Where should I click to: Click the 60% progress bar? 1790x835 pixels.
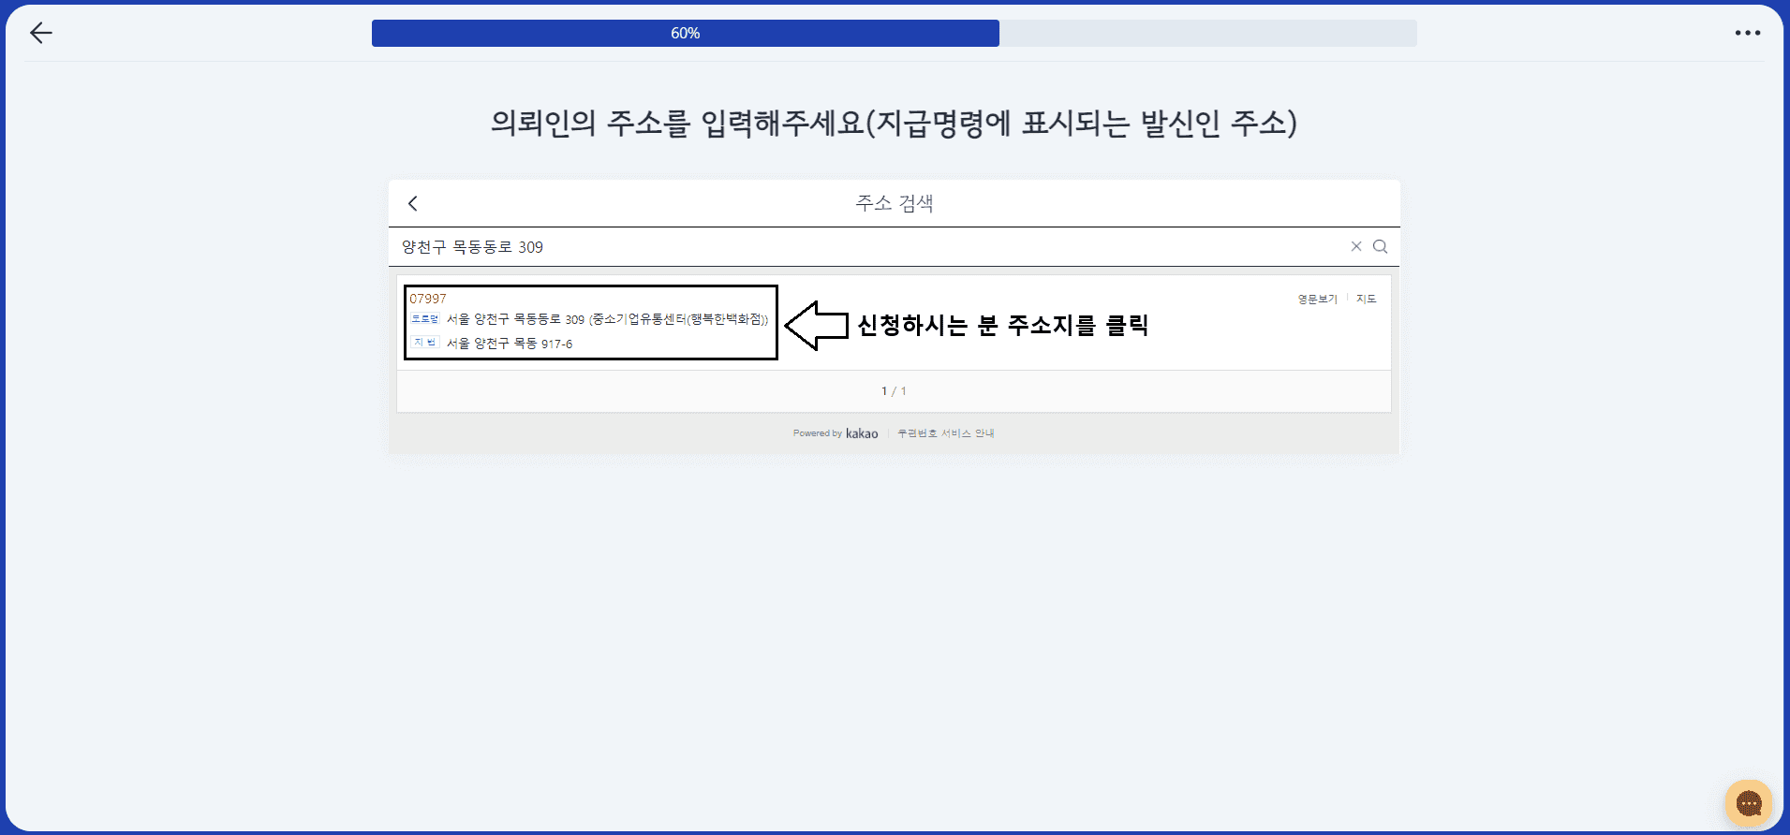pyautogui.click(x=894, y=34)
